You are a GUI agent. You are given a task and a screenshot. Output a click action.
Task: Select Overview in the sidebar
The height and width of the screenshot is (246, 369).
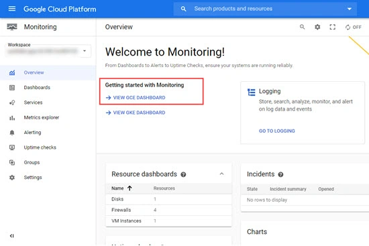(x=48, y=72)
